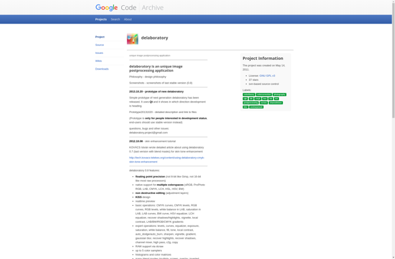Click the delaboratory project icon image

132,39
